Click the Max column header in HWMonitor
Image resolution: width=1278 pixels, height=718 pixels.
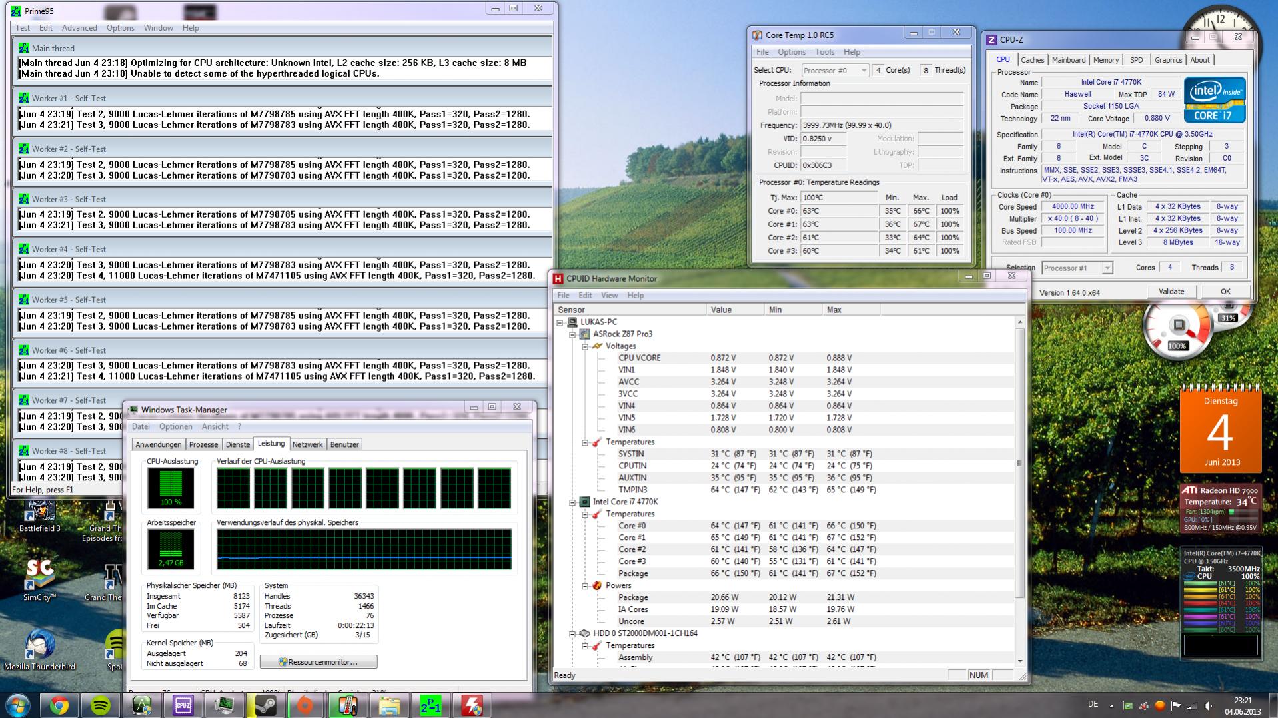point(851,310)
